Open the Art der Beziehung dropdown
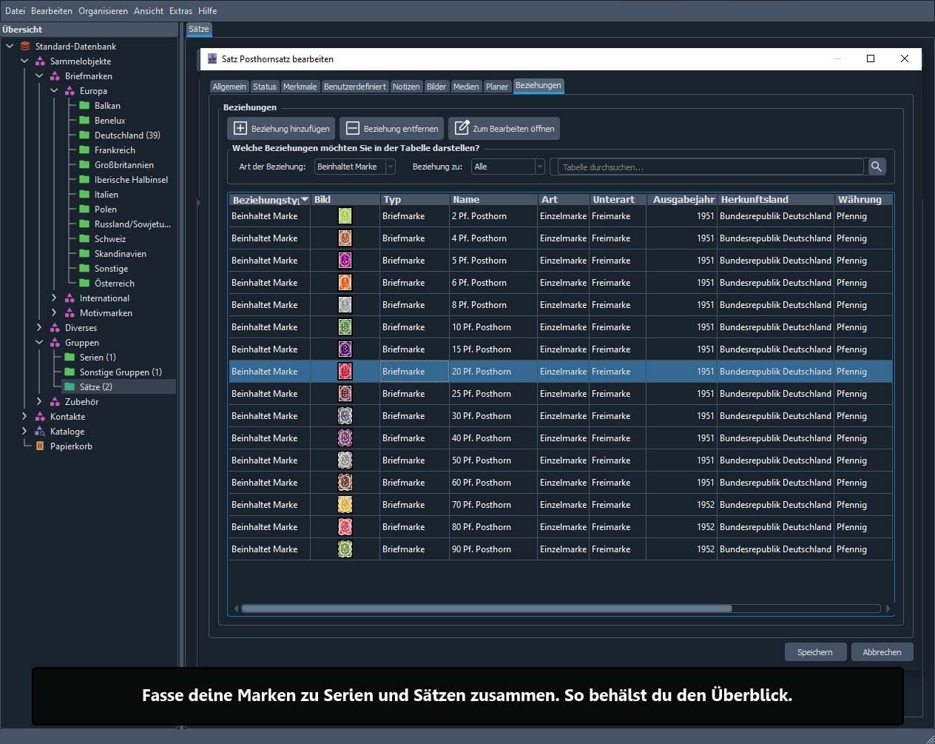 click(x=355, y=167)
